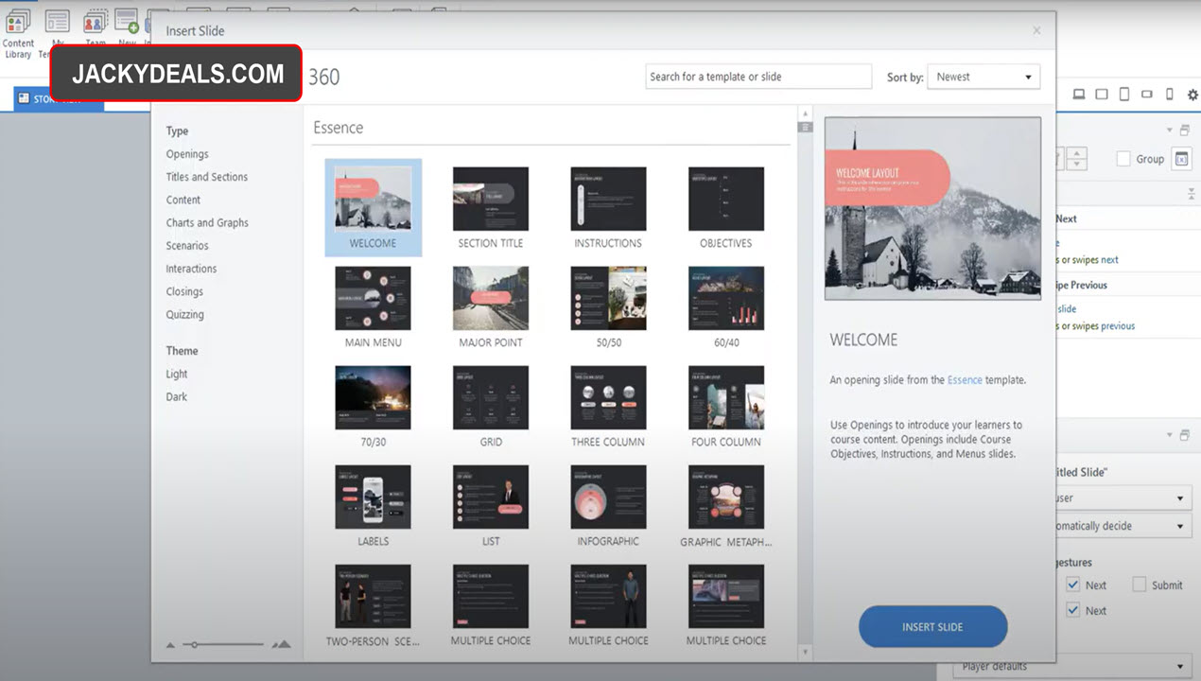Enable the Group checkbox
Image resolution: width=1201 pixels, height=681 pixels.
coord(1123,159)
